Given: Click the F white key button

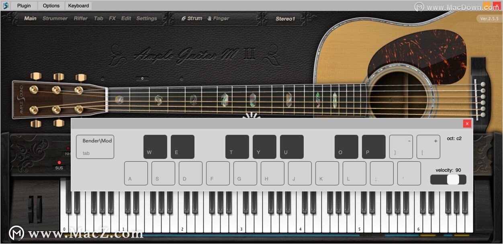Looking at the screenshot, I should pyautogui.click(x=218, y=173).
